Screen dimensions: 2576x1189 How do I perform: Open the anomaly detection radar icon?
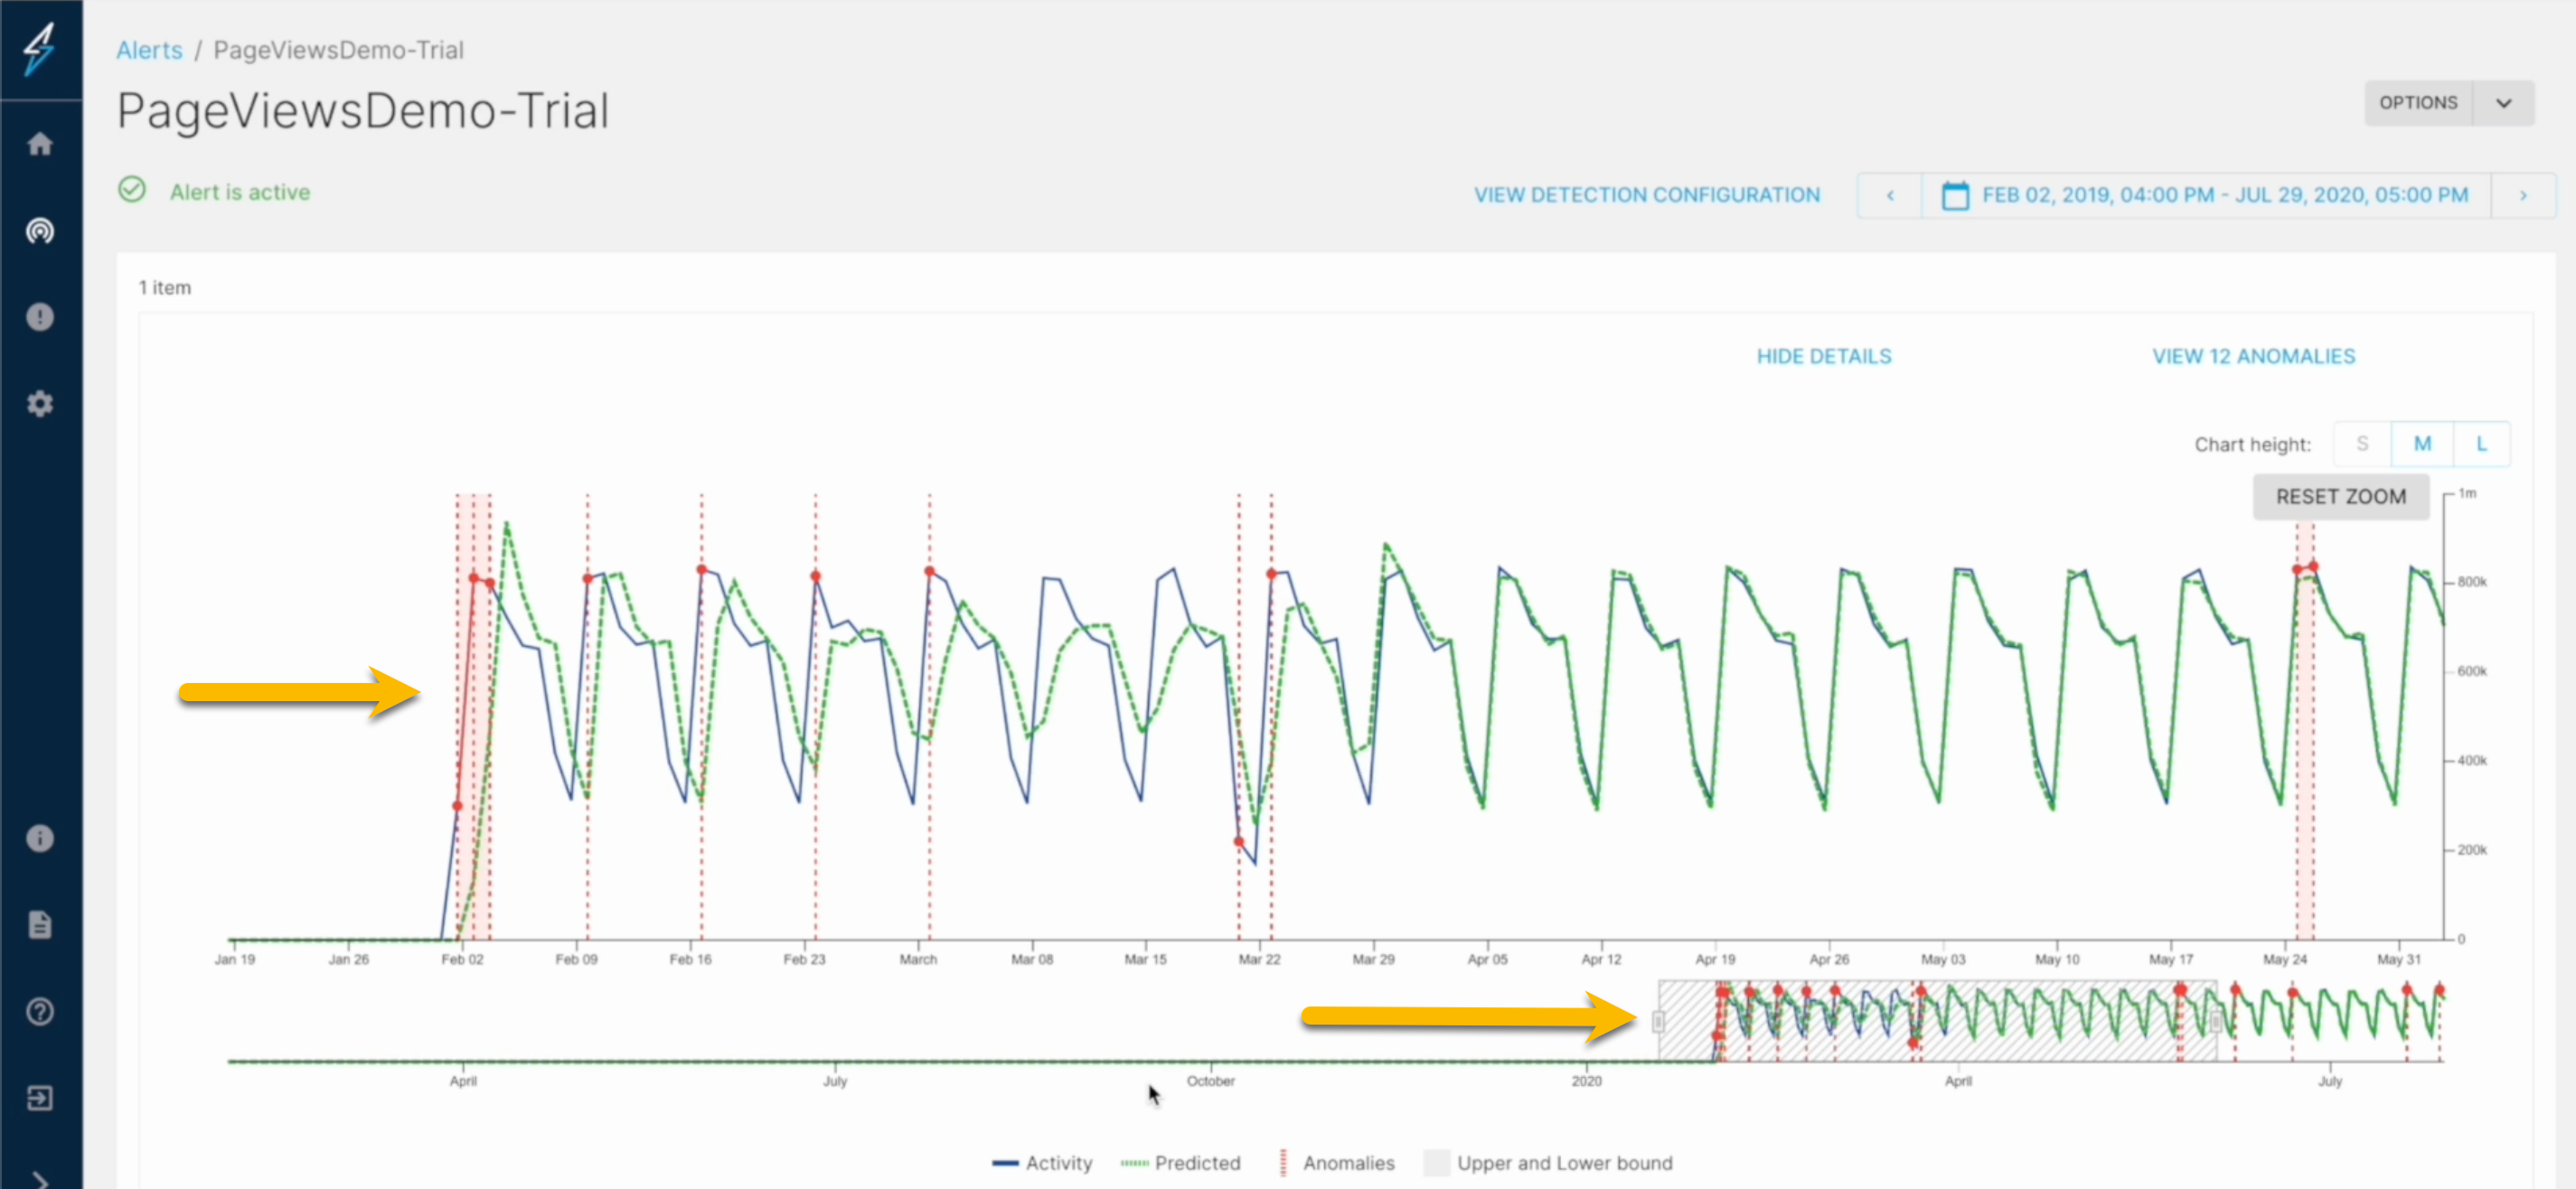point(40,231)
